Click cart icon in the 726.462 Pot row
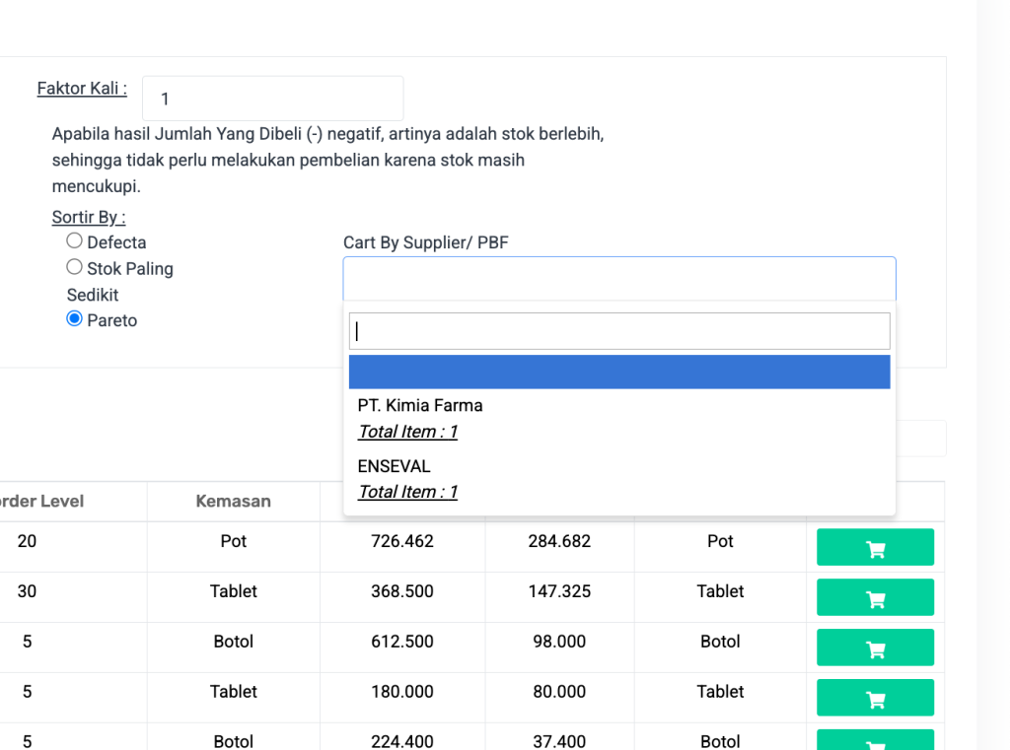 [x=874, y=547]
